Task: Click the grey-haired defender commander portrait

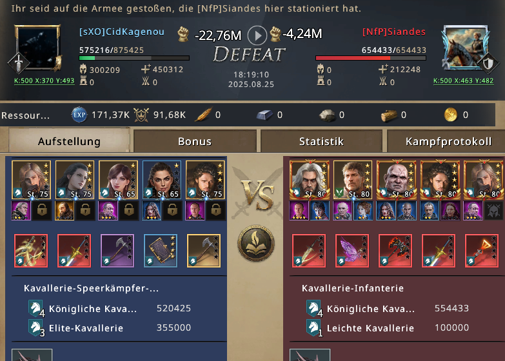Action: [x=310, y=180]
